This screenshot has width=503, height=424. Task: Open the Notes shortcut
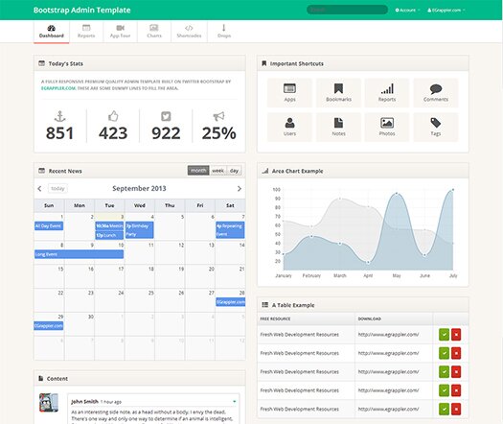click(x=338, y=127)
